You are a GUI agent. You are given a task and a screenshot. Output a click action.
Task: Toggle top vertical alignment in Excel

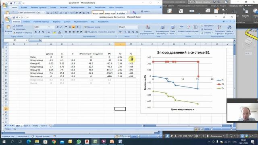[x=66, y=27]
